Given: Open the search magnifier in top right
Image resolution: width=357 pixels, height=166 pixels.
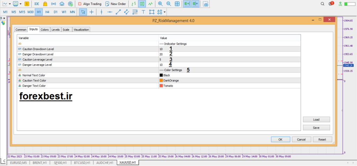Looking at the screenshot, I should pos(322,4).
